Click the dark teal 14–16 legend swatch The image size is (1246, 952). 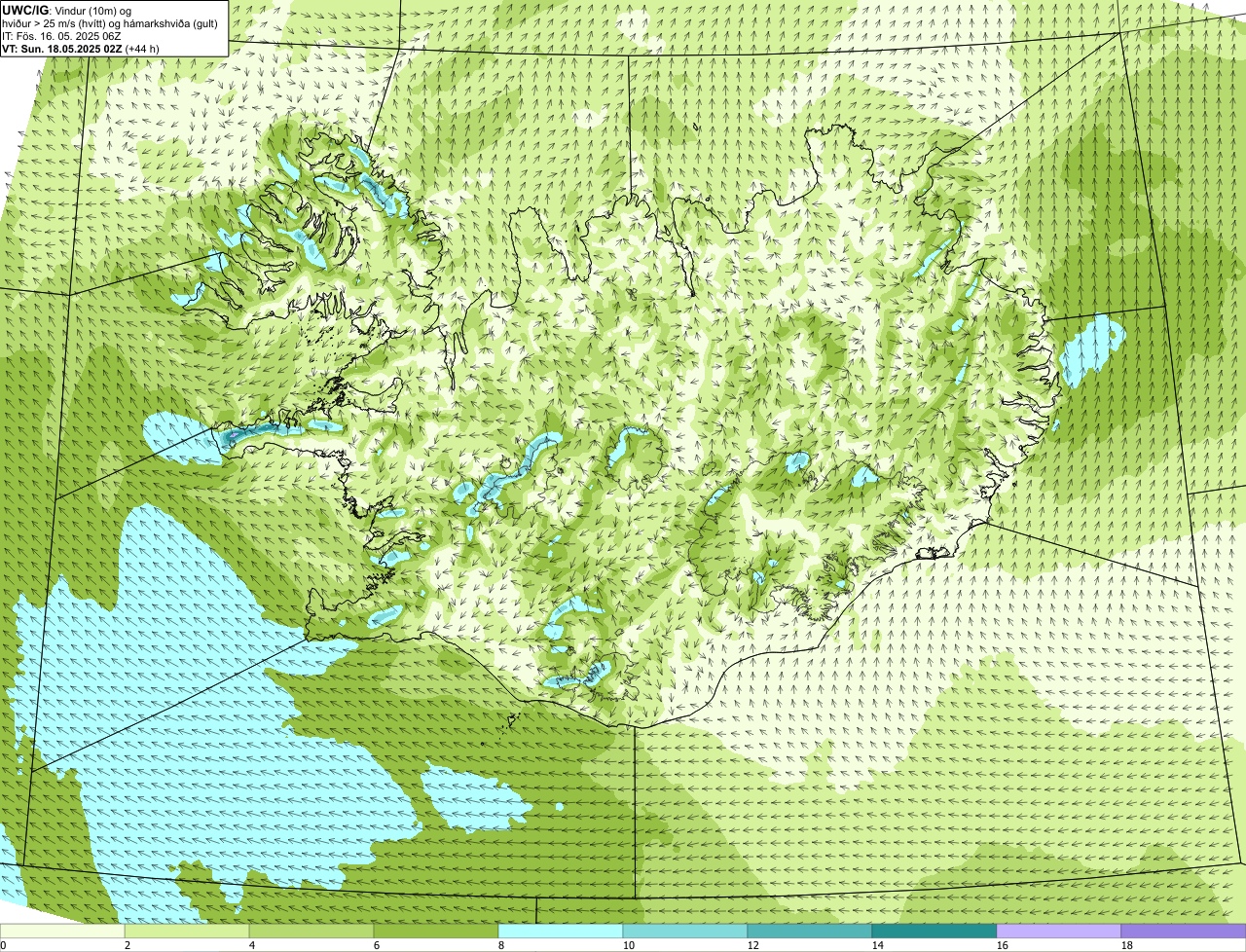click(934, 931)
